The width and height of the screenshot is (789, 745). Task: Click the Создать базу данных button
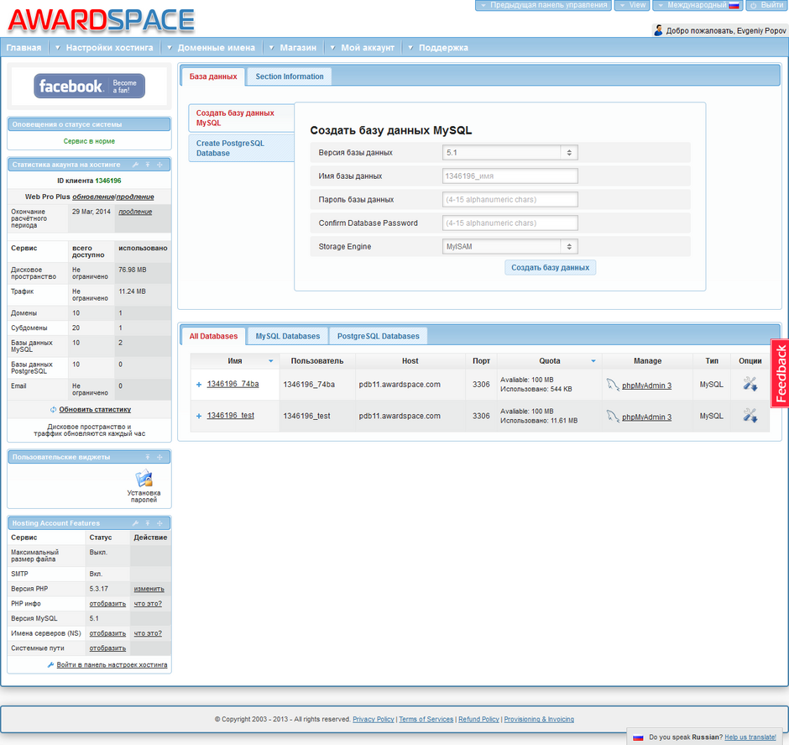[550, 268]
